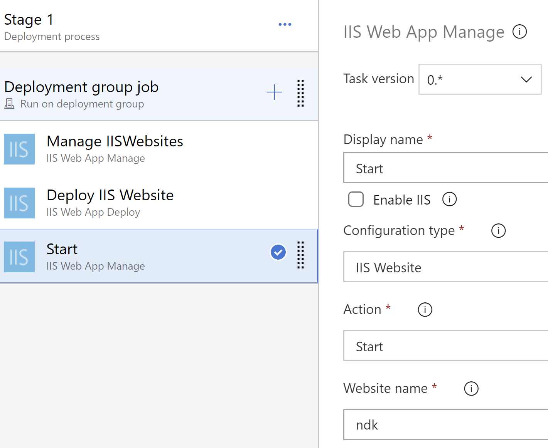548x448 pixels.
Task: Show info for Website name field
Action: point(471,389)
